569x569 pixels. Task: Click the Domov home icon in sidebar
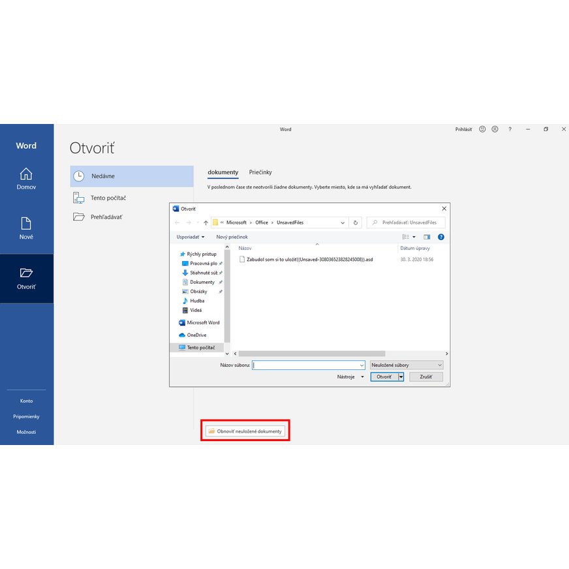pyautogui.click(x=26, y=174)
